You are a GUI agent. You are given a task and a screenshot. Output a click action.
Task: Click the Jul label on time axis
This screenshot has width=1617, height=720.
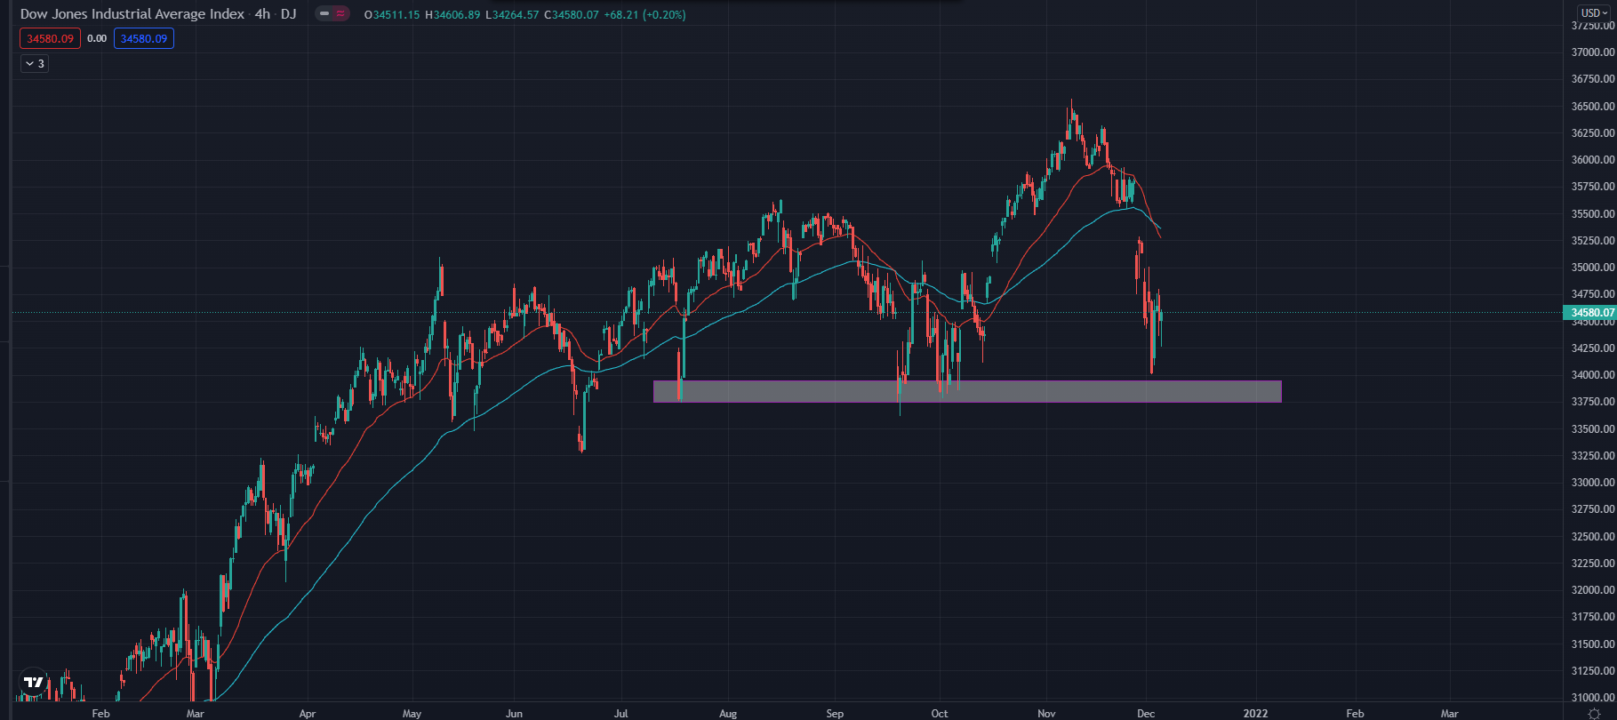pyautogui.click(x=620, y=713)
